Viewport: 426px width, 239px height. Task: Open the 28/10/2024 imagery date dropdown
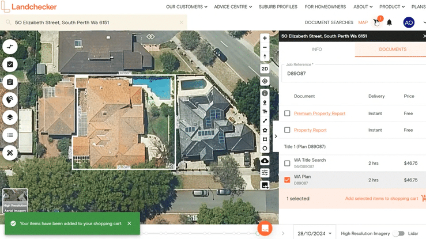click(x=314, y=233)
